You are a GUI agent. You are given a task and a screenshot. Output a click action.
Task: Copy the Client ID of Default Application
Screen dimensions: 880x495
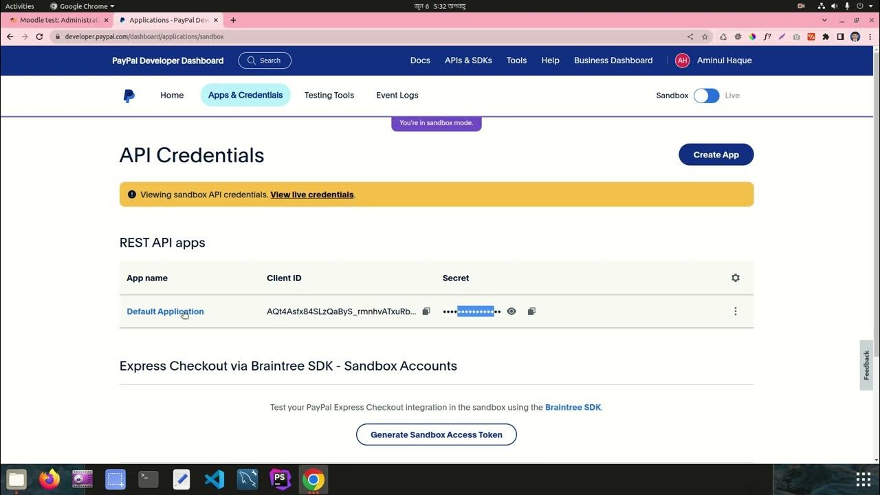click(426, 311)
